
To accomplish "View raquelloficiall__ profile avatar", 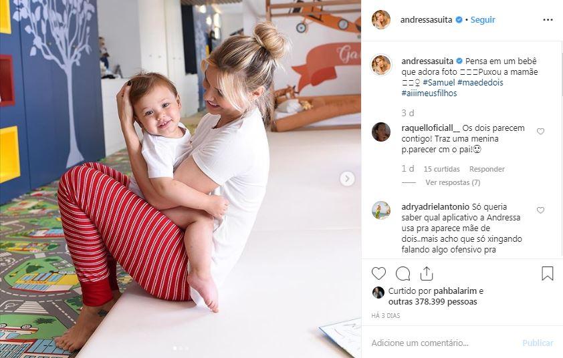I will [x=381, y=132].
